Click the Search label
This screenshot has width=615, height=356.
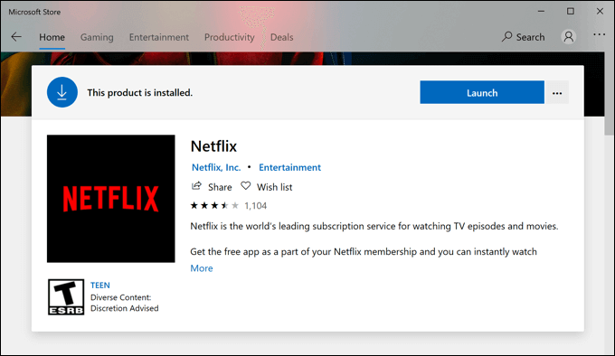530,37
